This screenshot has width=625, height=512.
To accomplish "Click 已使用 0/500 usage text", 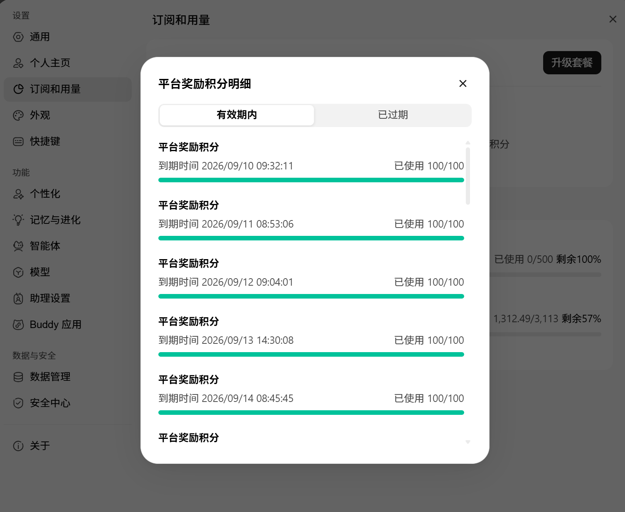I will pos(524,260).
